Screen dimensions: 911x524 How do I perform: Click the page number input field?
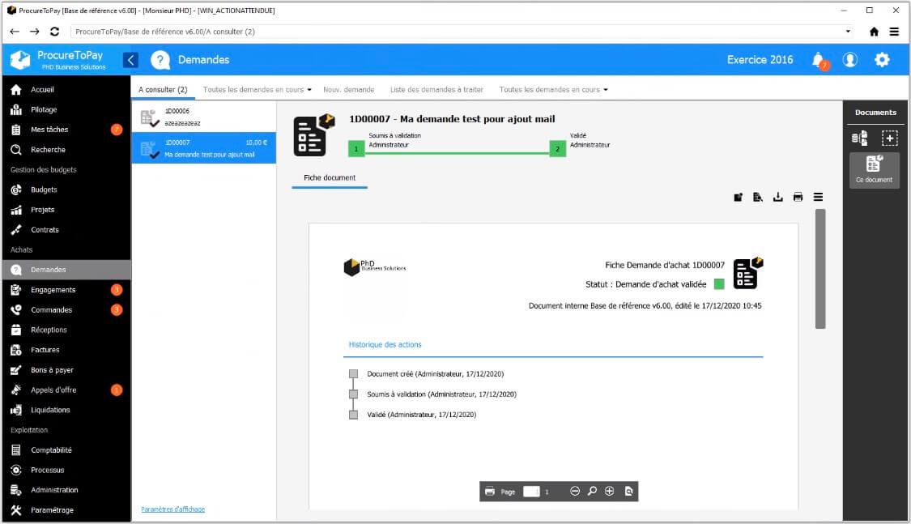pyautogui.click(x=531, y=492)
